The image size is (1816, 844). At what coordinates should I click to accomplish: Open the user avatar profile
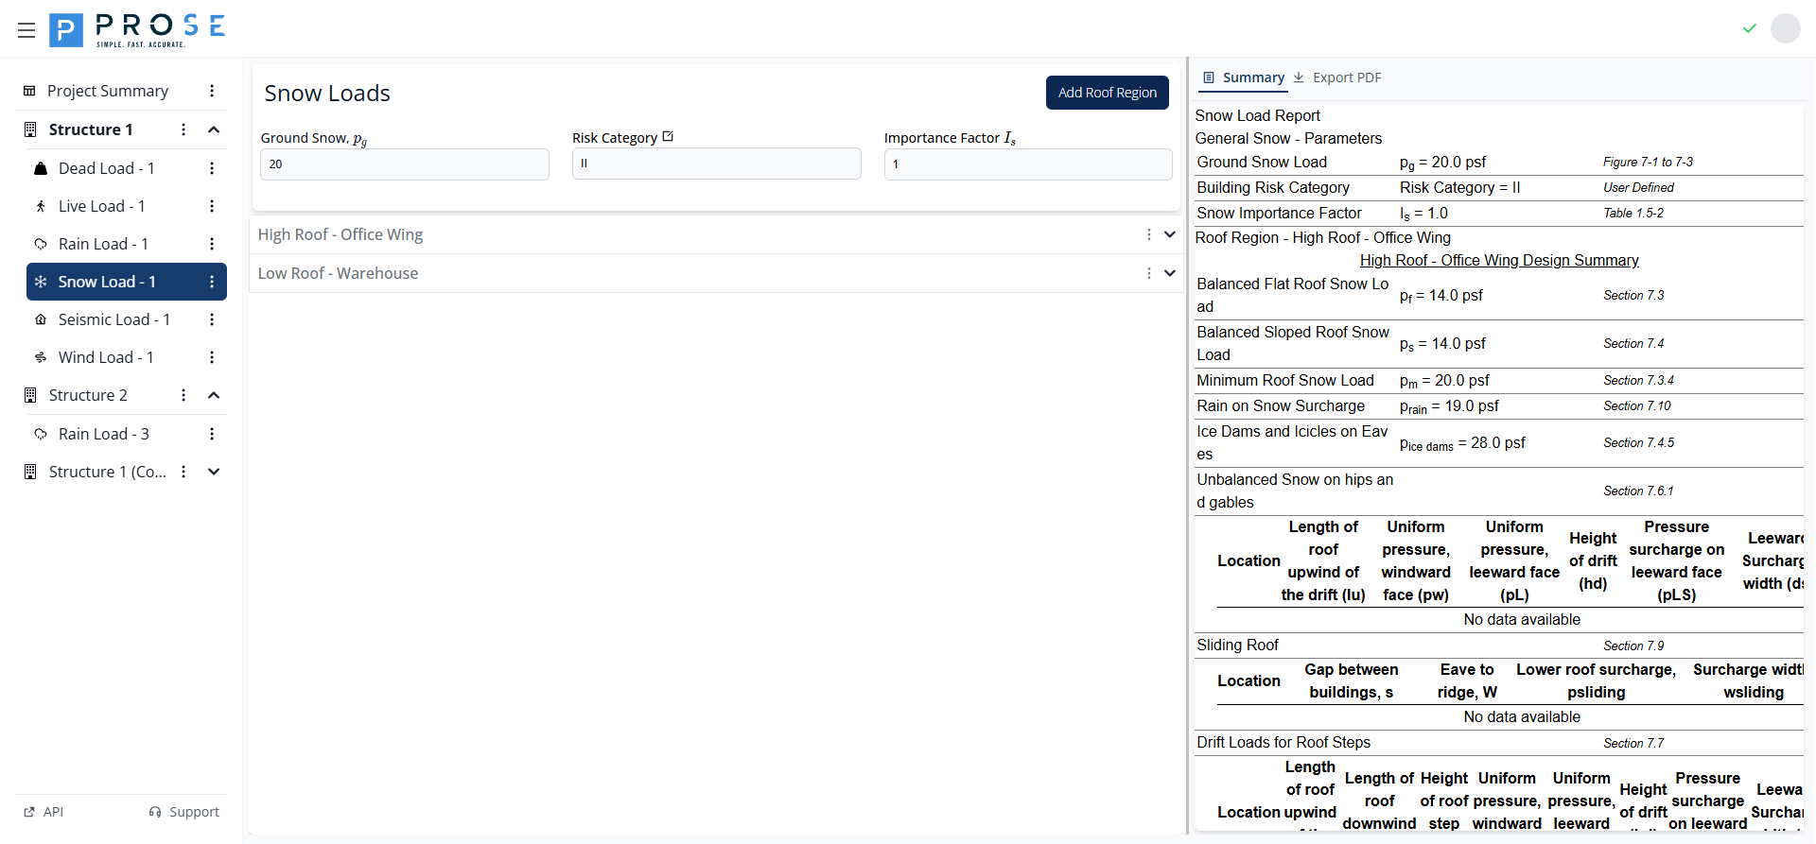pos(1785,28)
